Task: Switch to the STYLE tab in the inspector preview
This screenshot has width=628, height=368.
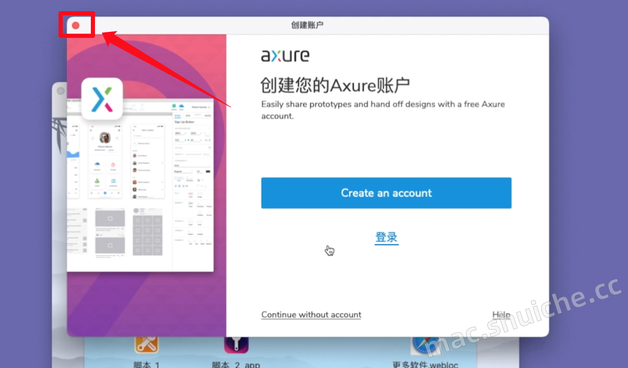Action: [178, 116]
